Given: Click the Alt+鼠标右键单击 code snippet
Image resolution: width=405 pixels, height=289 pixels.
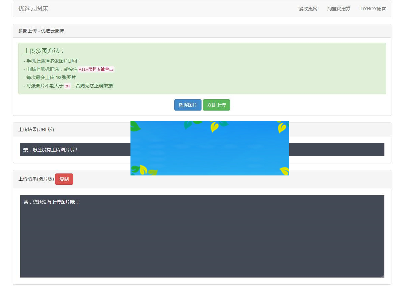Looking at the screenshot, I should [x=96, y=69].
